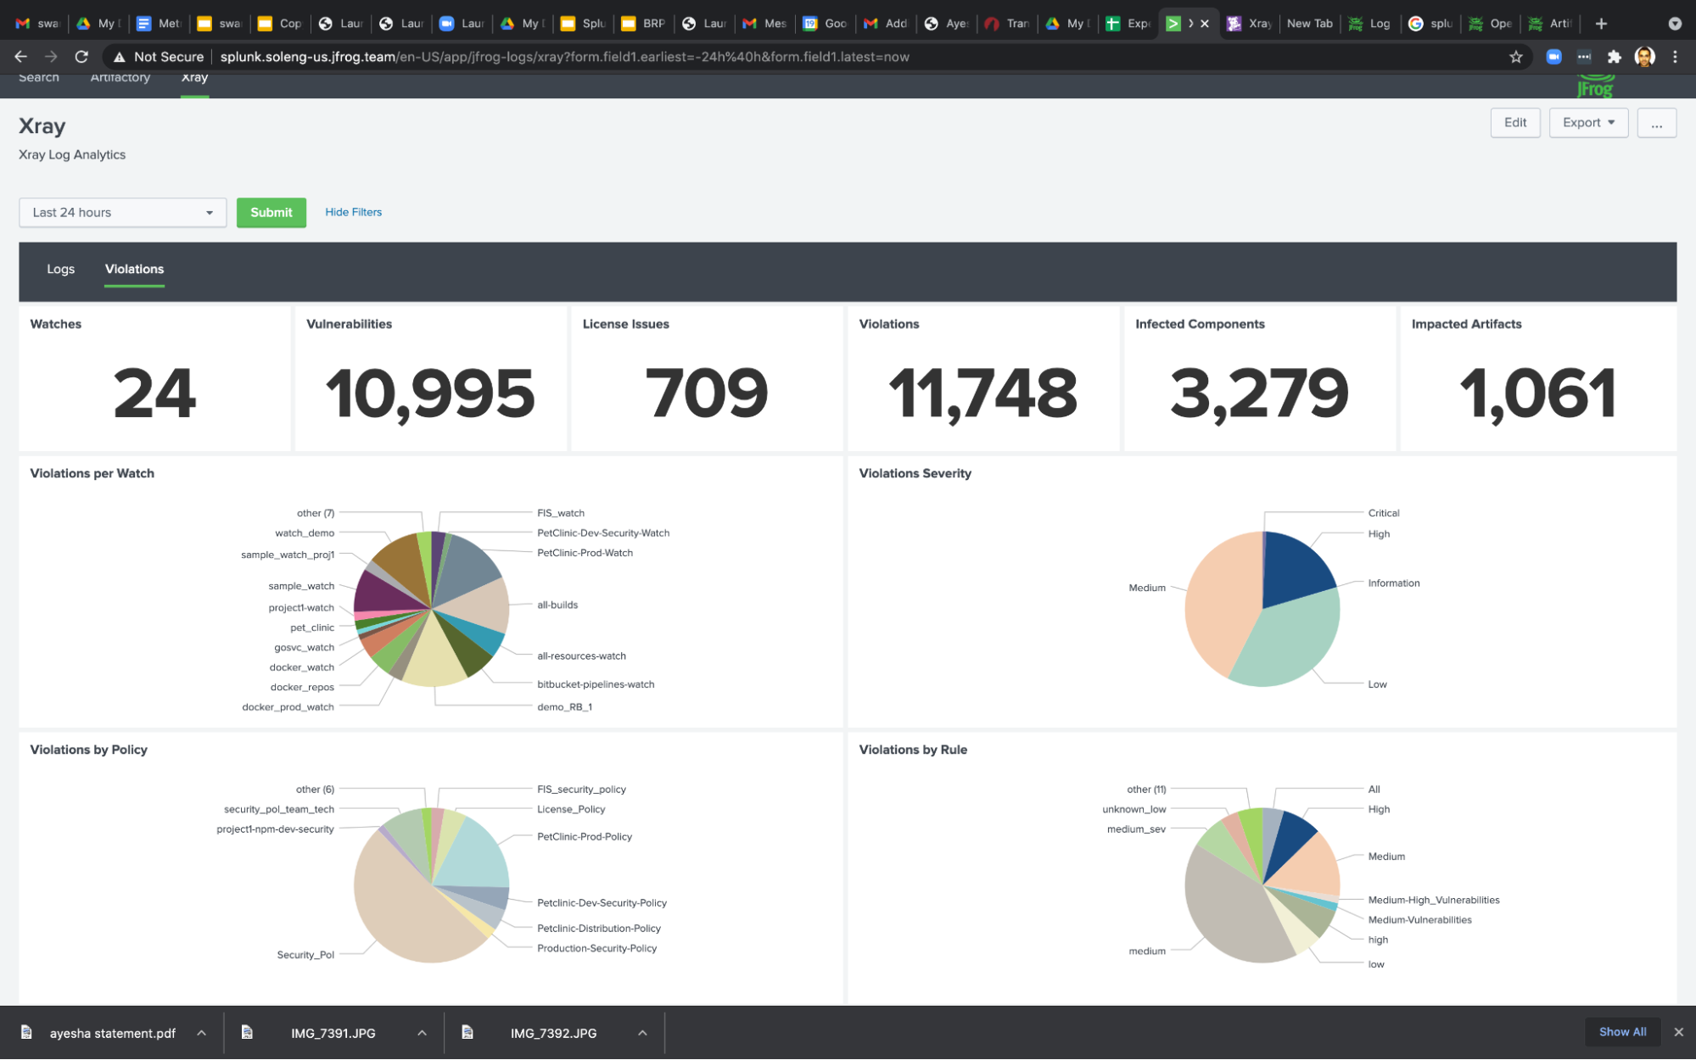This screenshot has height=1060, width=1696.
Task: Open the Export dropdown menu
Action: click(1587, 122)
